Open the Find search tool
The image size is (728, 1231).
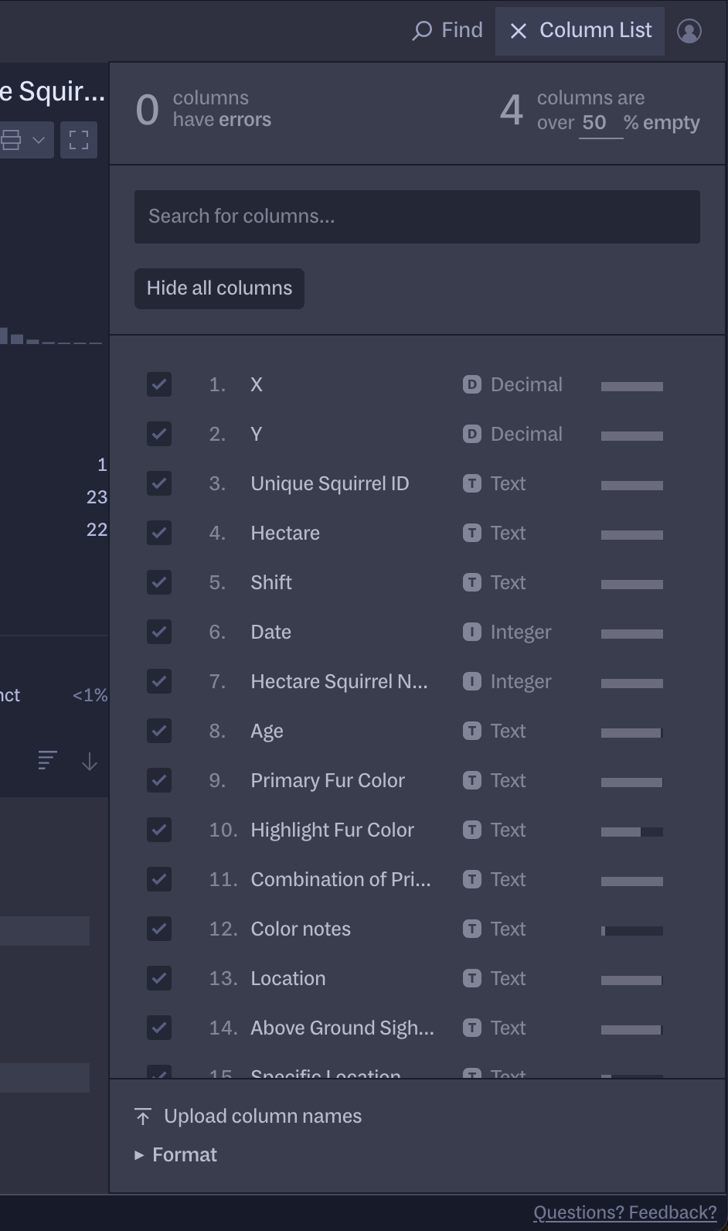click(x=447, y=30)
